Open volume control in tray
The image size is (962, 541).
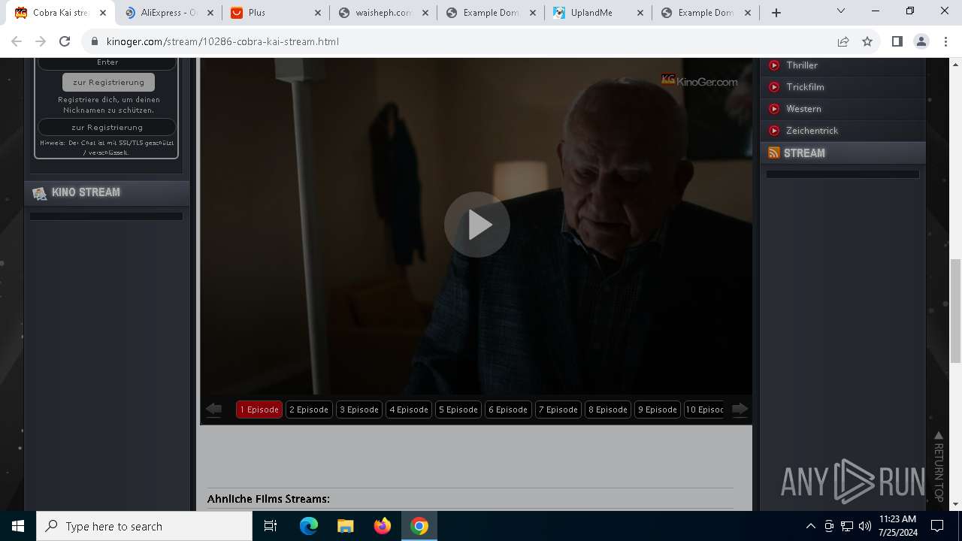click(x=864, y=526)
